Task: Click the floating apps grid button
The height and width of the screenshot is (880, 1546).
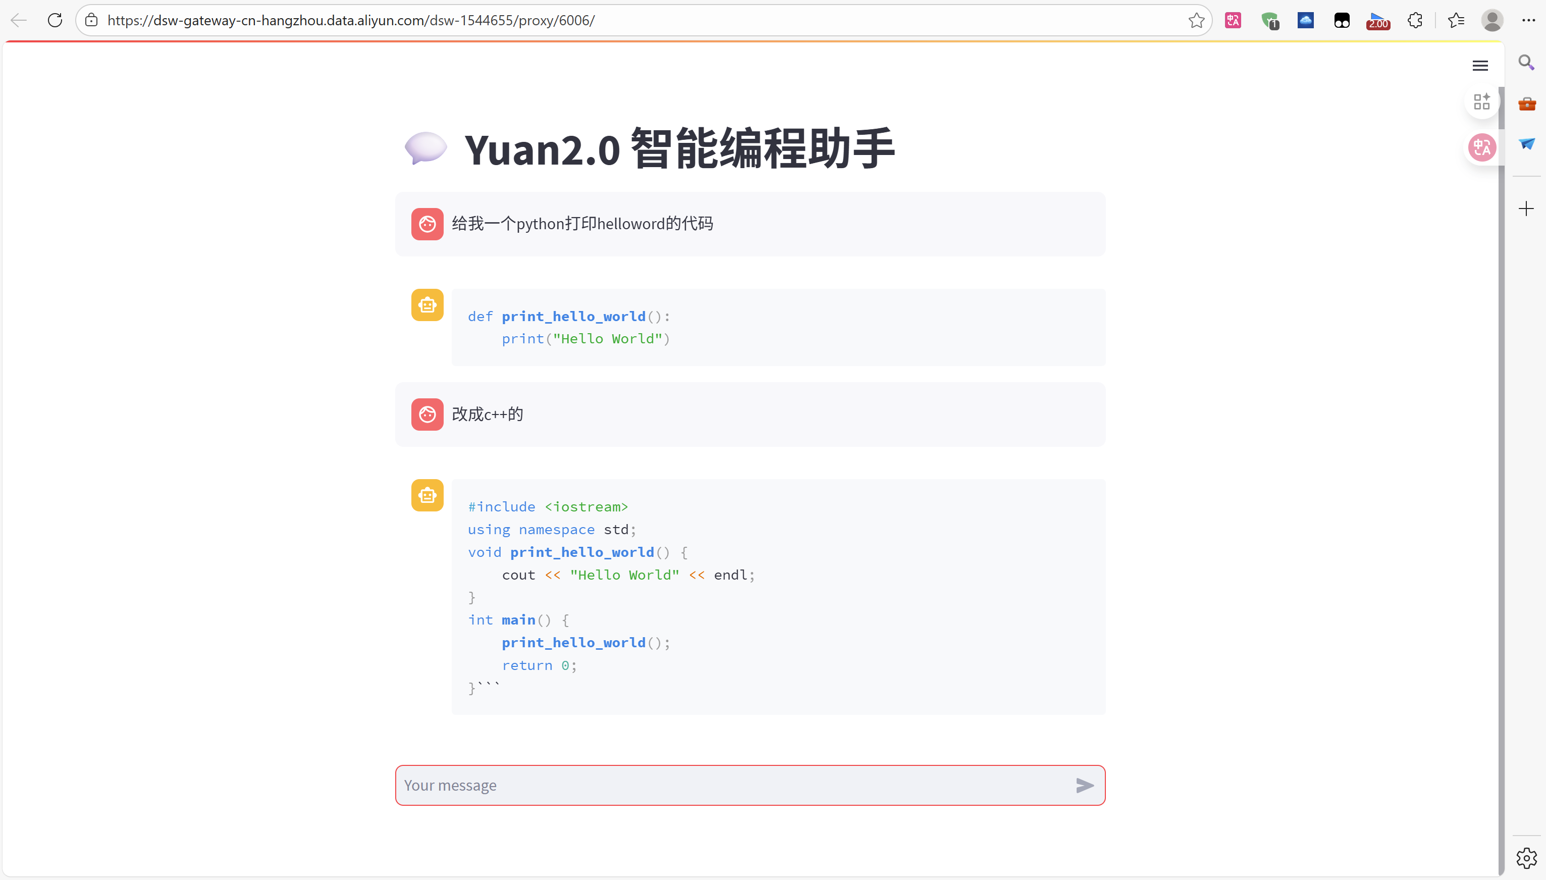Action: 1482,101
